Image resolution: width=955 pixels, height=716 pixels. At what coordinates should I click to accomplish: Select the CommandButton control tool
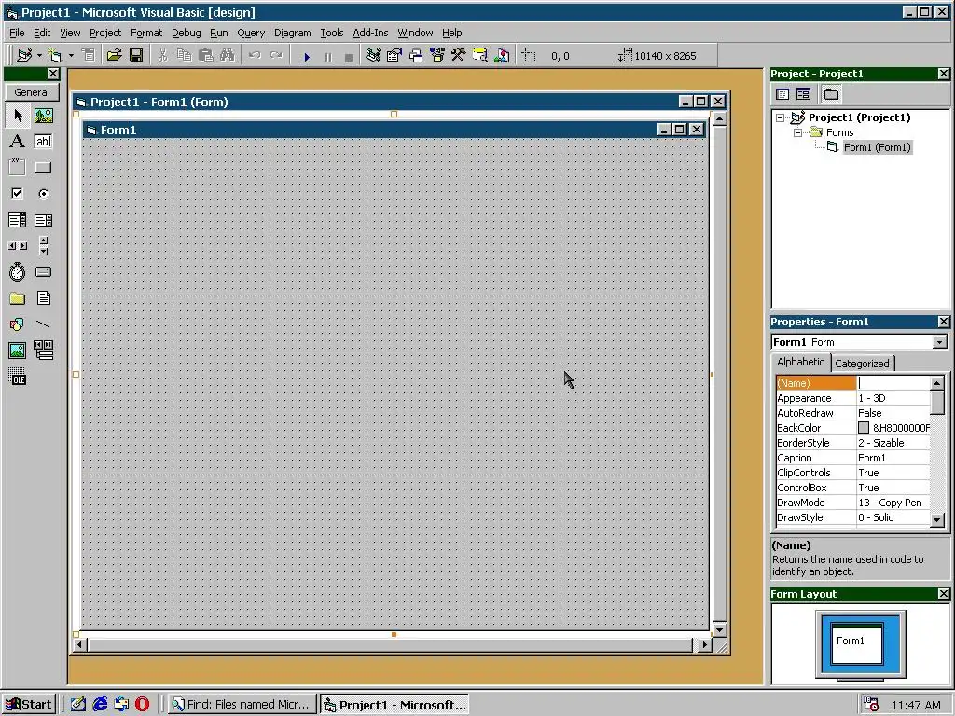coord(43,168)
